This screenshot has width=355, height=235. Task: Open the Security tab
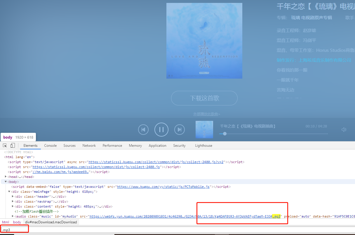click(x=179, y=146)
